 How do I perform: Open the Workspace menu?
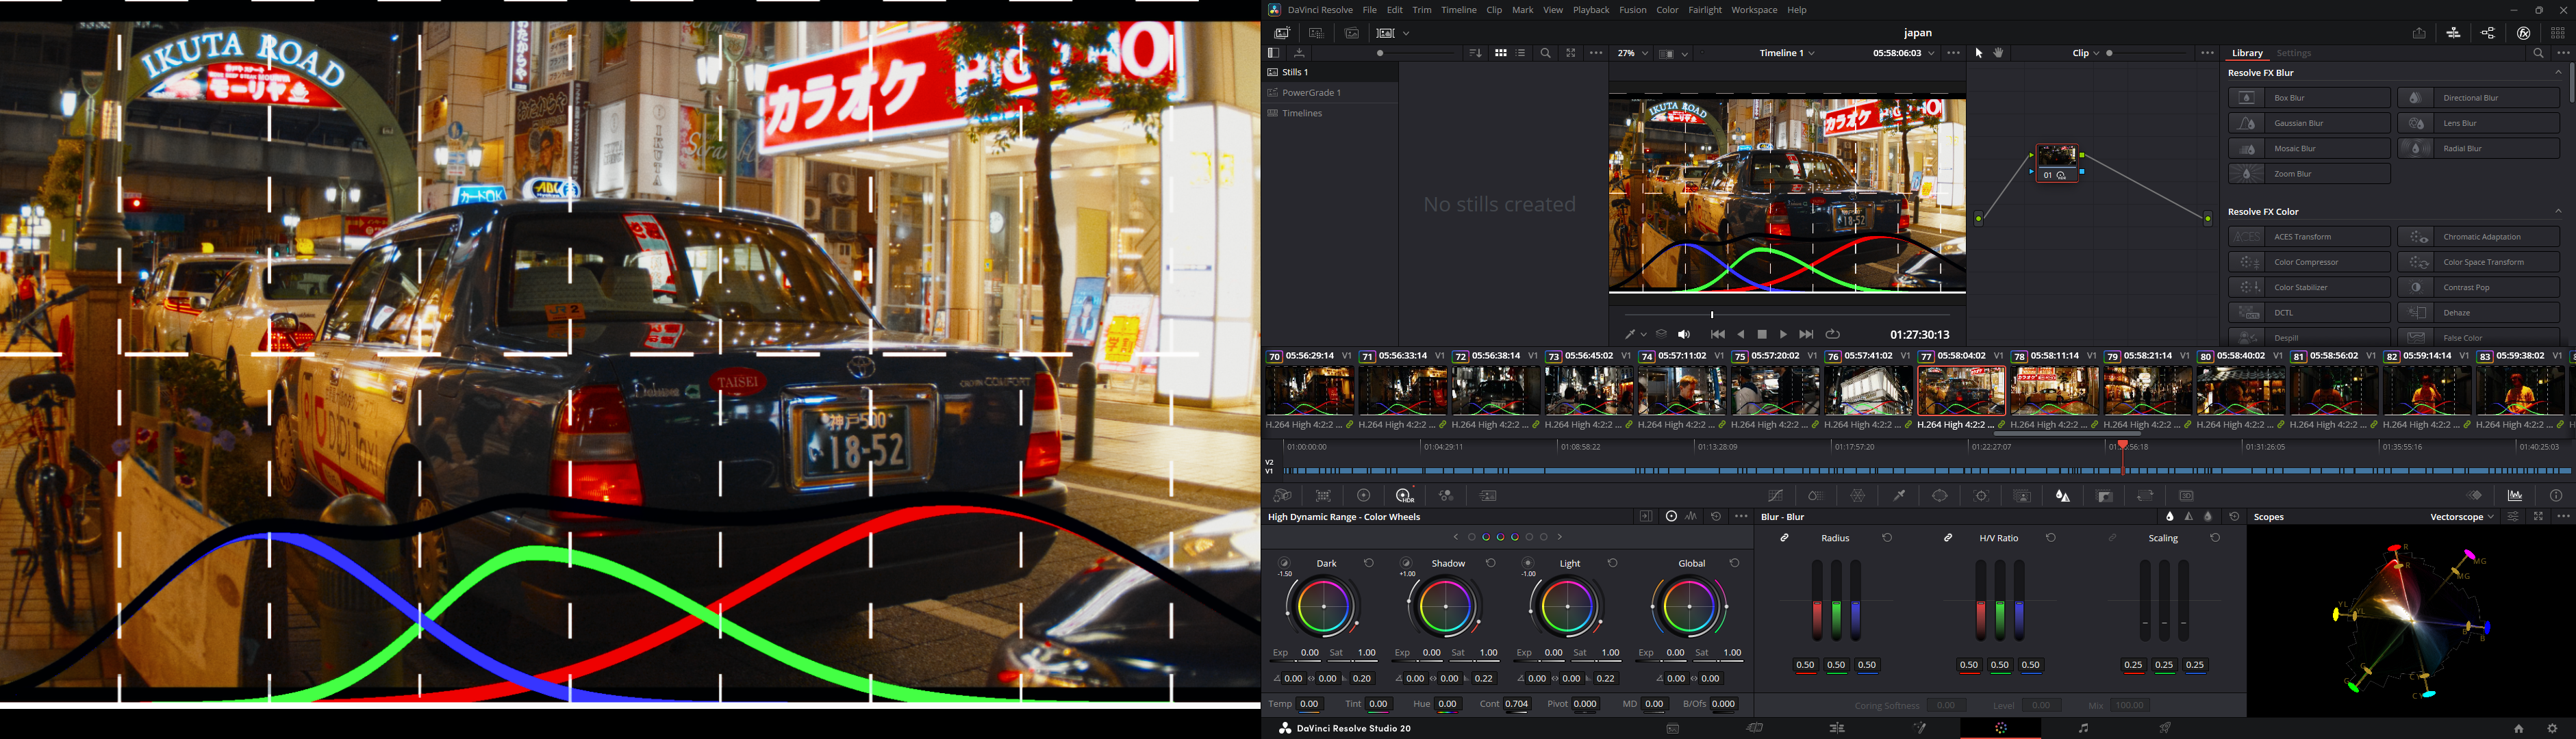click(1754, 10)
